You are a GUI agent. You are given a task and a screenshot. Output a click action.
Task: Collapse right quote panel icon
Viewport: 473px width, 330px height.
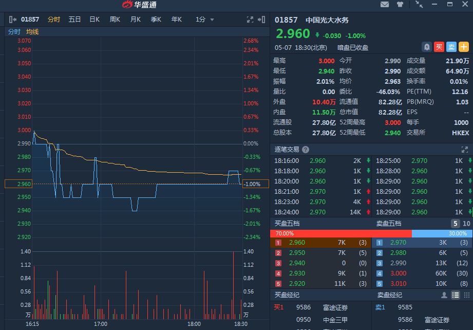point(261,20)
